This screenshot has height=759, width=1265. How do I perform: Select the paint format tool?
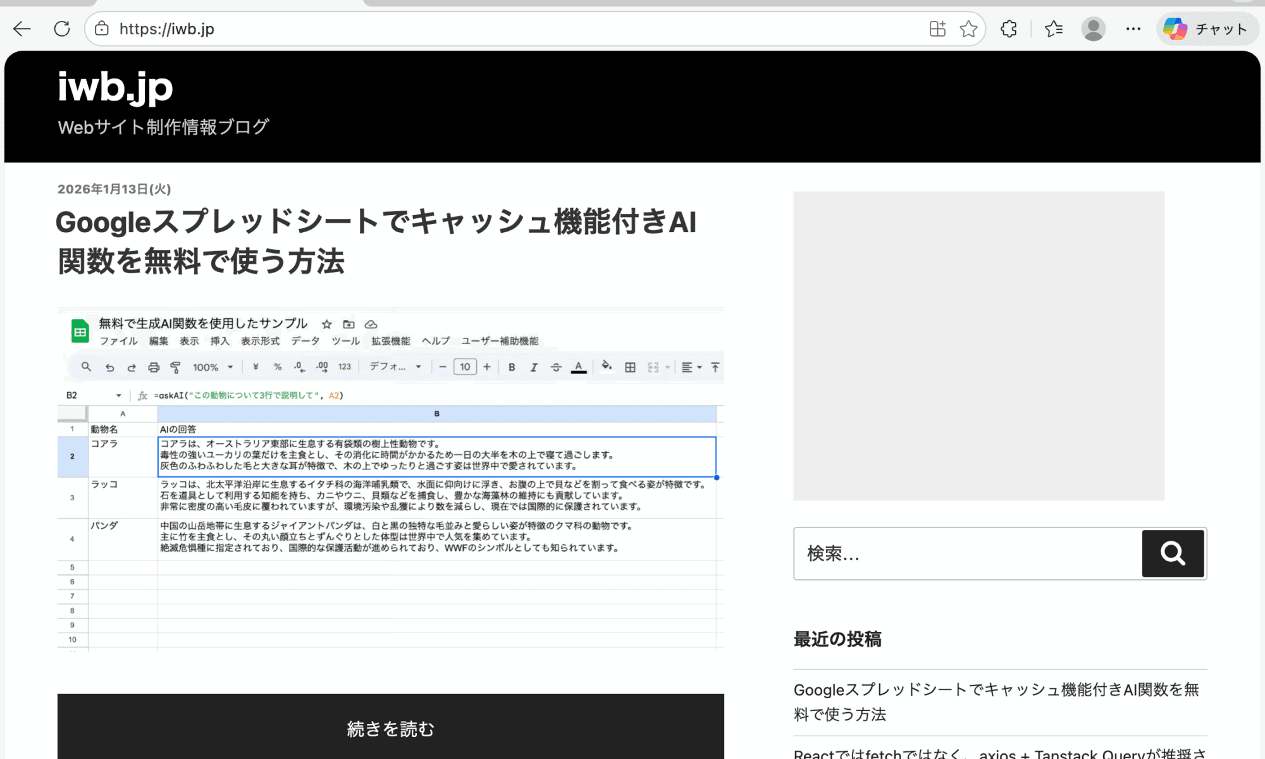point(175,367)
